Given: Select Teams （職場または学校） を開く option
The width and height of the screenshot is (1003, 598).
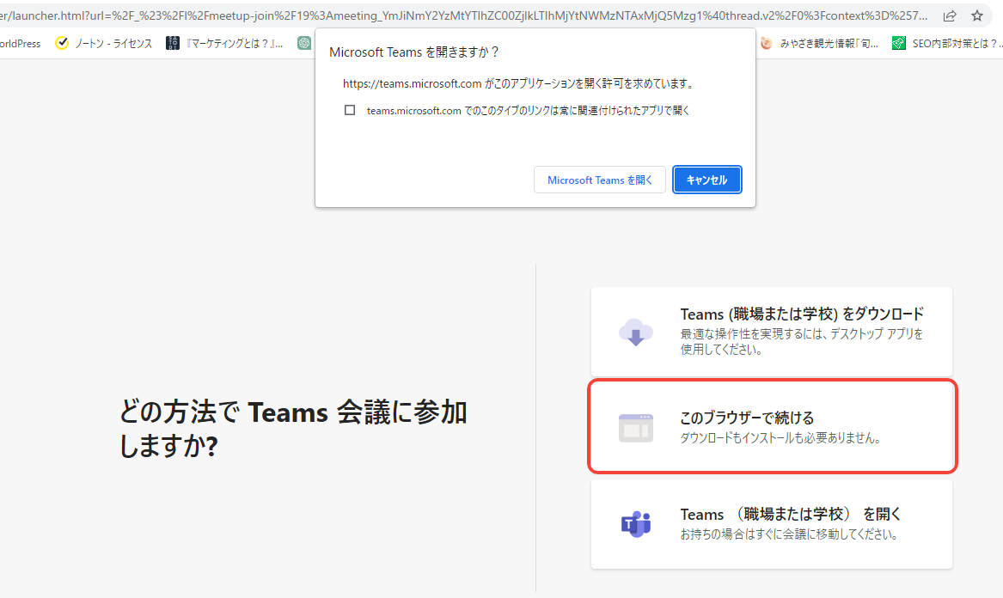Looking at the screenshot, I should [772, 524].
